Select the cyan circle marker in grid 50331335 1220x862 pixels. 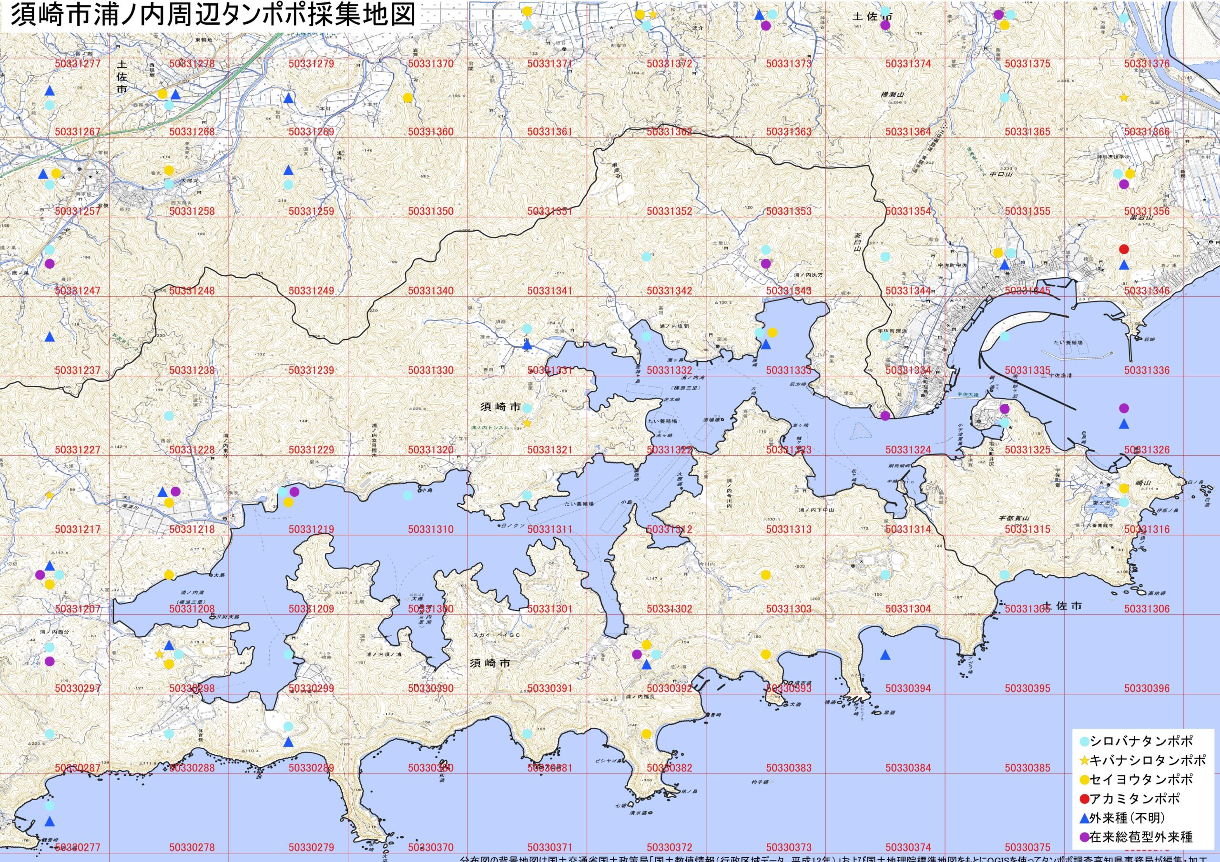pos(1004,336)
